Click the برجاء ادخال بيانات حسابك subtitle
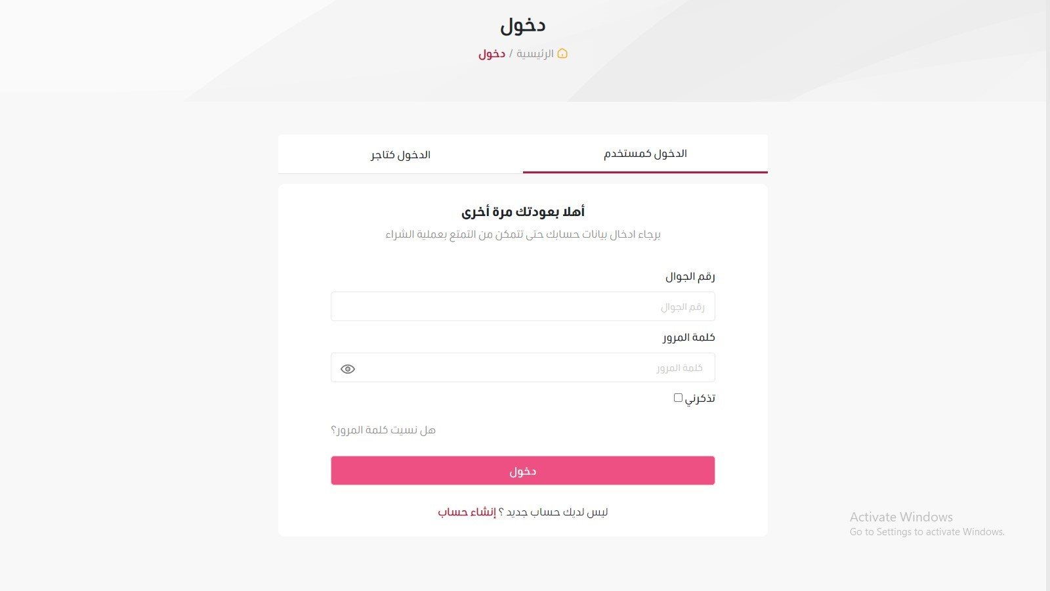The height and width of the screenshot is (591, 1050). (x=523, y=234)
